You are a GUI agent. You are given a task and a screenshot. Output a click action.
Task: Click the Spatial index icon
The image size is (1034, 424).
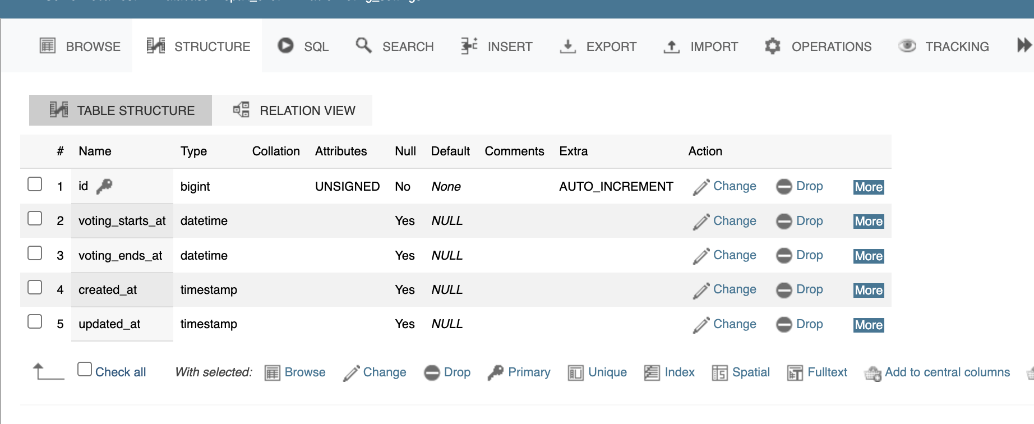tap(719, 373)
